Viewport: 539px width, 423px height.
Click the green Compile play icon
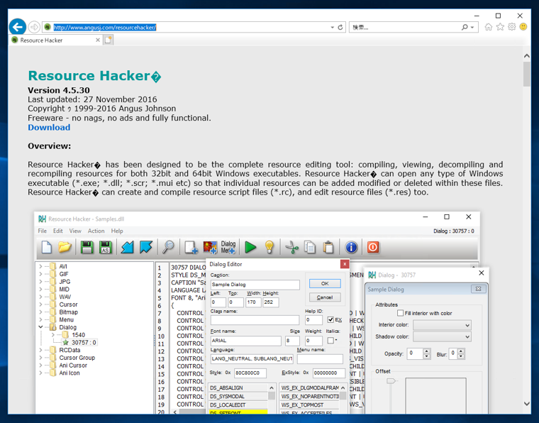250,247
